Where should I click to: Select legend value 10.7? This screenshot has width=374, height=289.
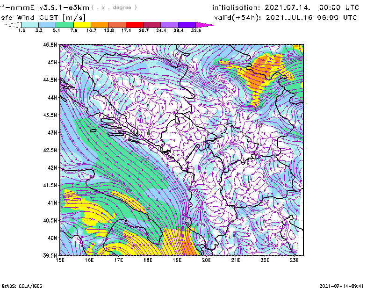click(x=91, y=30)
